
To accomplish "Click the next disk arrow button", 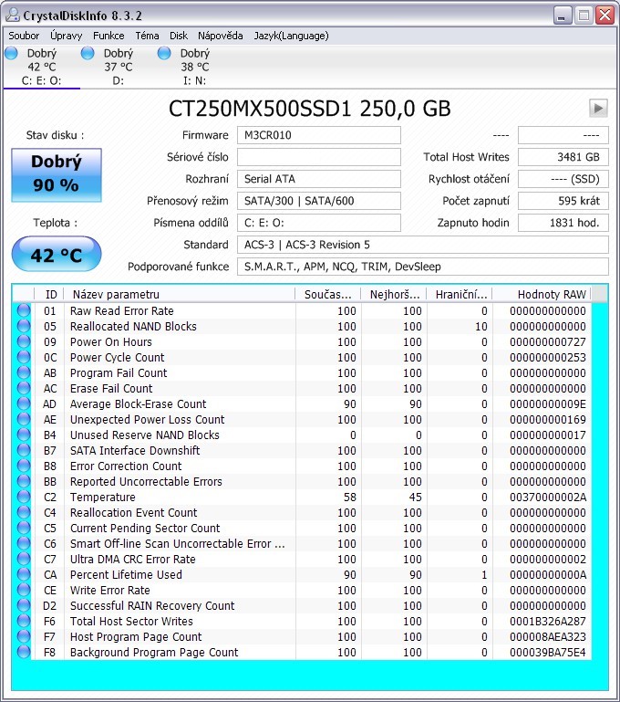I will tap(598, 109).
